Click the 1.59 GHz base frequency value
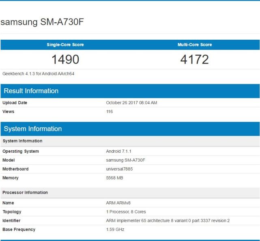 (115, 230)
